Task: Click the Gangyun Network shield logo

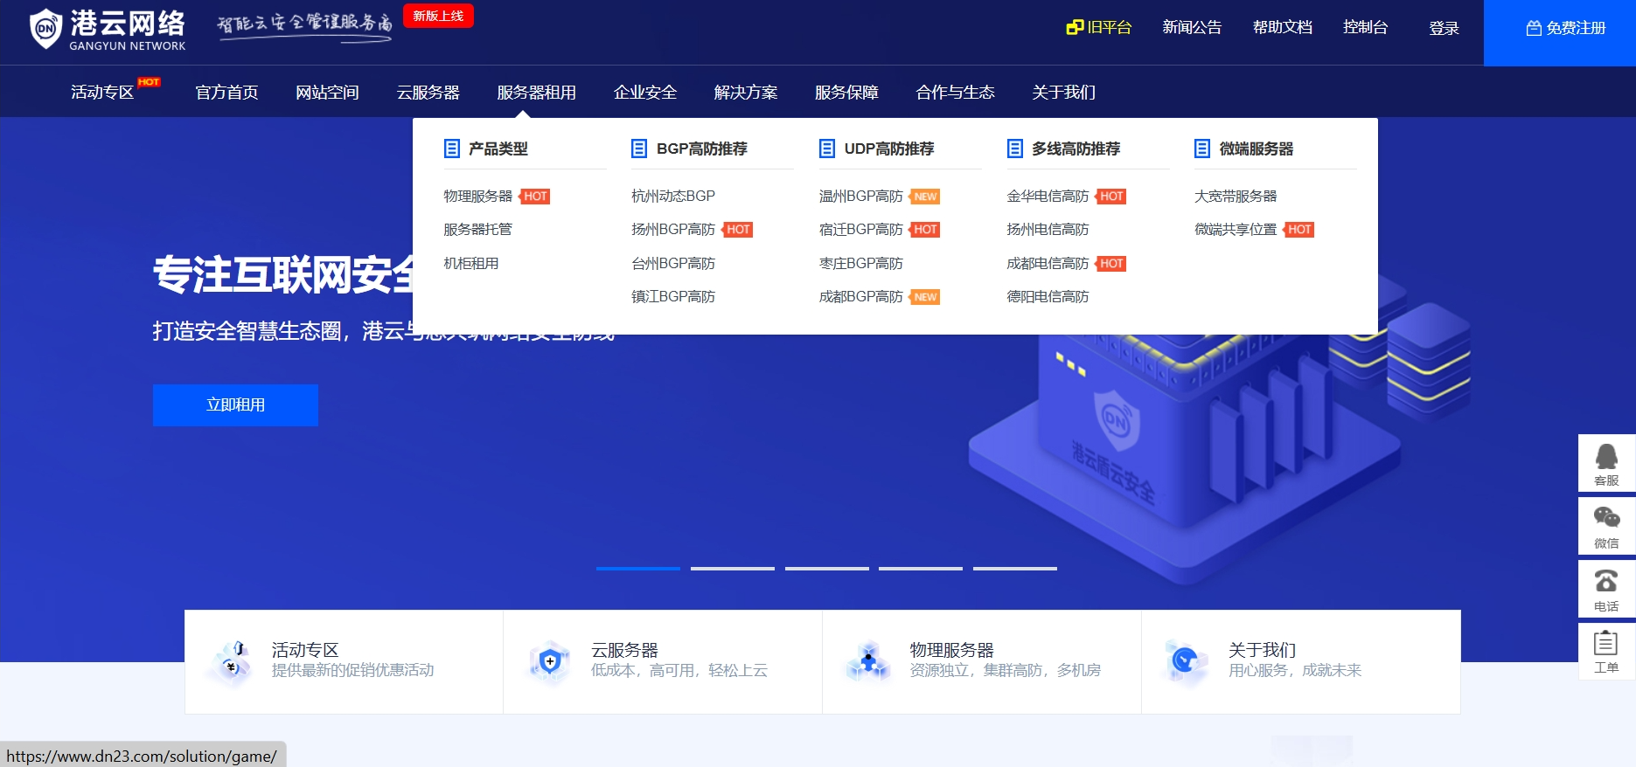Action: coord(45,29)
